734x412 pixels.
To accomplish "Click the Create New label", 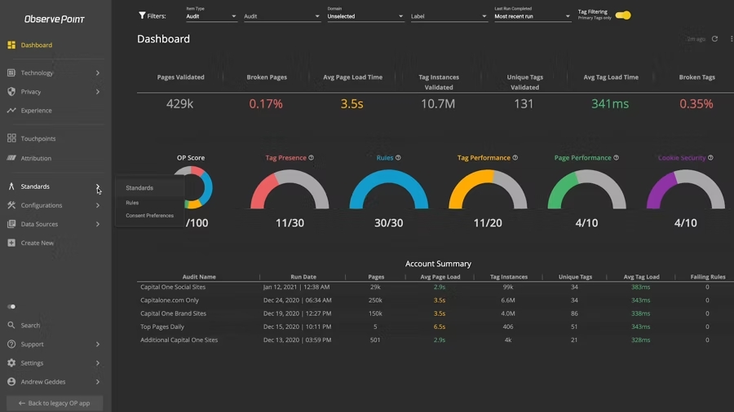I will [37, 243].
